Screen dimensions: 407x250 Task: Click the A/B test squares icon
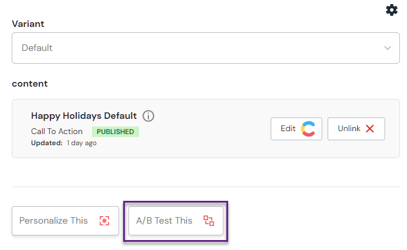pos(209,221)
